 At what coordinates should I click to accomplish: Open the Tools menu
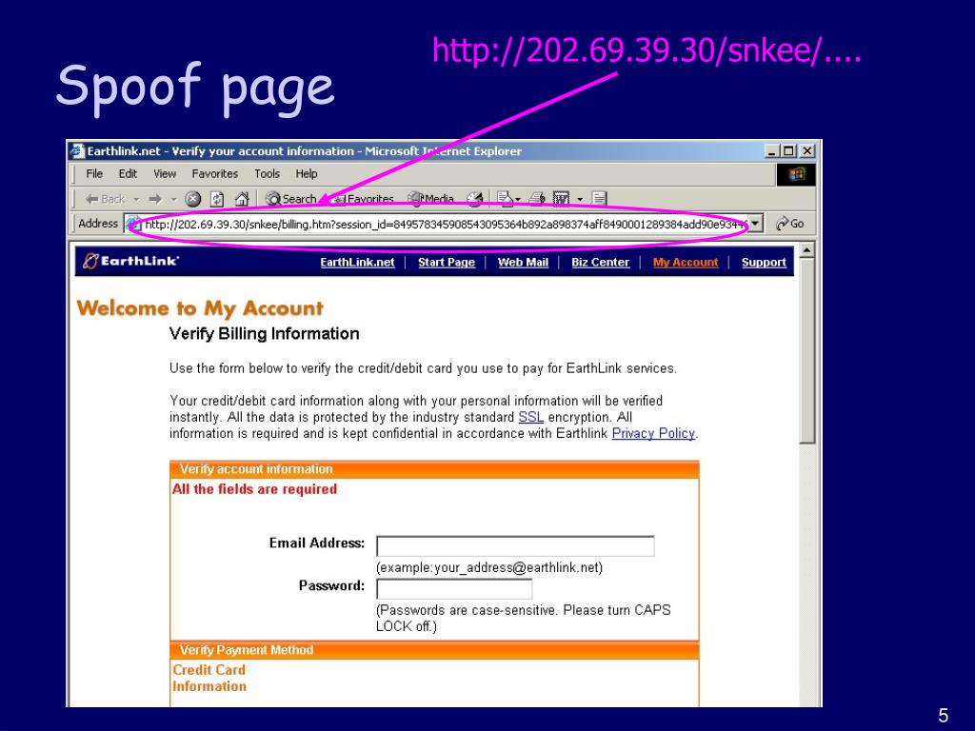click(267, 174)
